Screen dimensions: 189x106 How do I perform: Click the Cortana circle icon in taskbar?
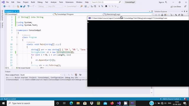click(58, 103)
